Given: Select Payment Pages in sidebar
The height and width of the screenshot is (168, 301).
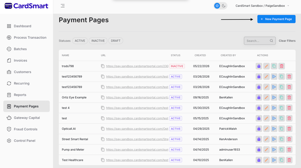Looking at the screenshot, I should [x=27, y=106].
